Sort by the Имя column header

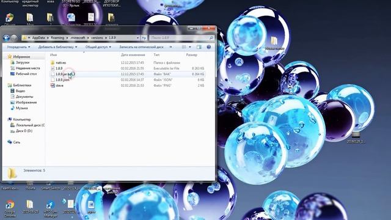[53, 55]
